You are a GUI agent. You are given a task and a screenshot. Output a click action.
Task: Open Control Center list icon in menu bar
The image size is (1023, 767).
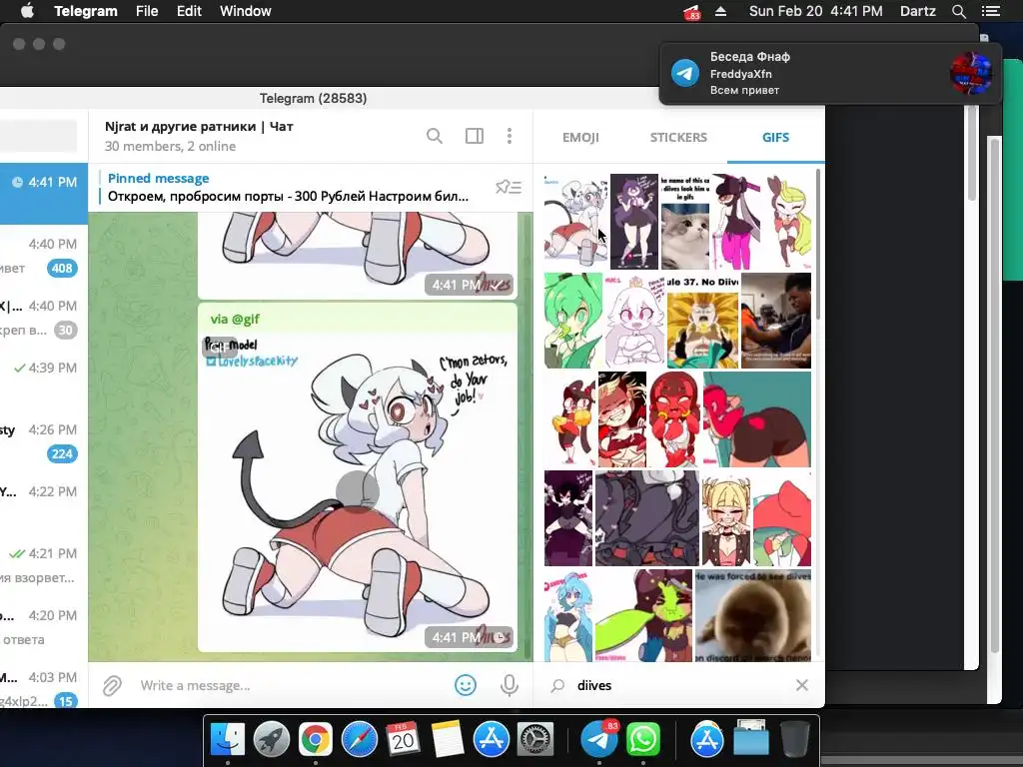tap(991, 11)
